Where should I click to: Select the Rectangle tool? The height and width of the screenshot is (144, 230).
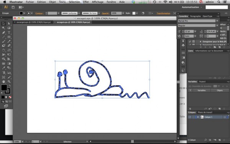9,37
